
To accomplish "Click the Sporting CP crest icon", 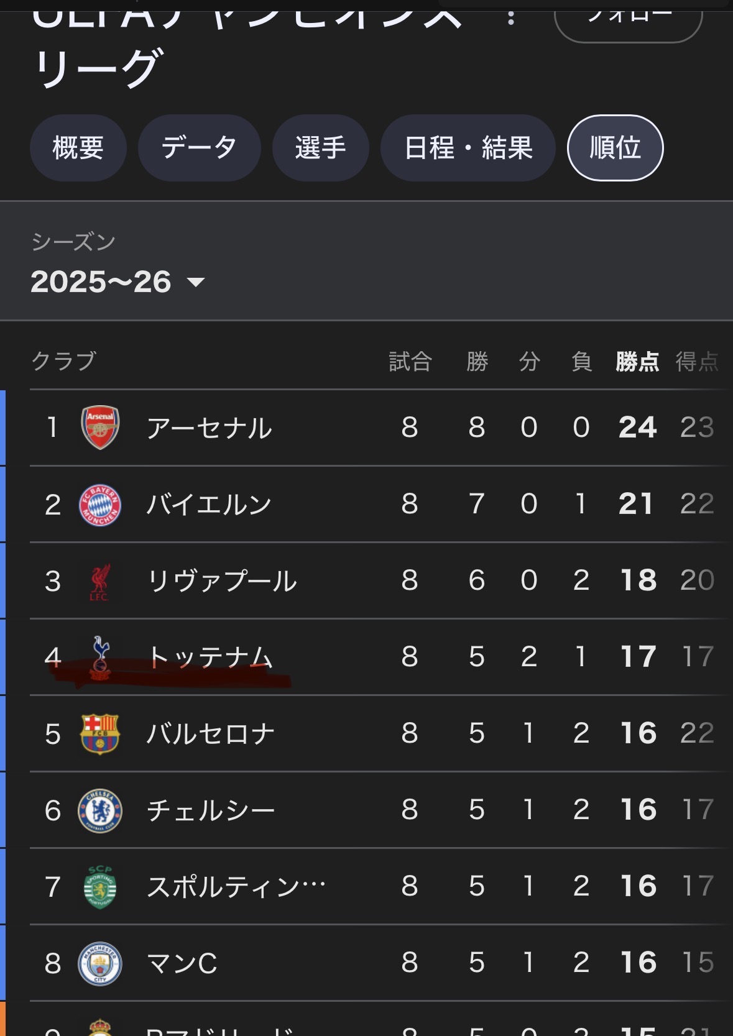I will (100, 887).
